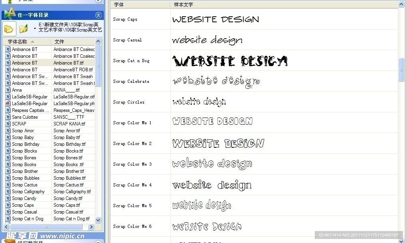Screen dimensions: 407x243
Task: Click the Scrap Bubbles font icon
Action: coord(8,178)
